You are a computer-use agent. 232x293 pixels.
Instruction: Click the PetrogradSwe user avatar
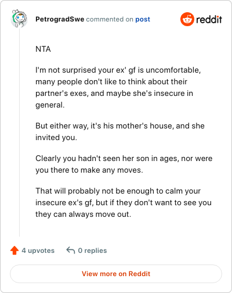[x=19, y=19]
